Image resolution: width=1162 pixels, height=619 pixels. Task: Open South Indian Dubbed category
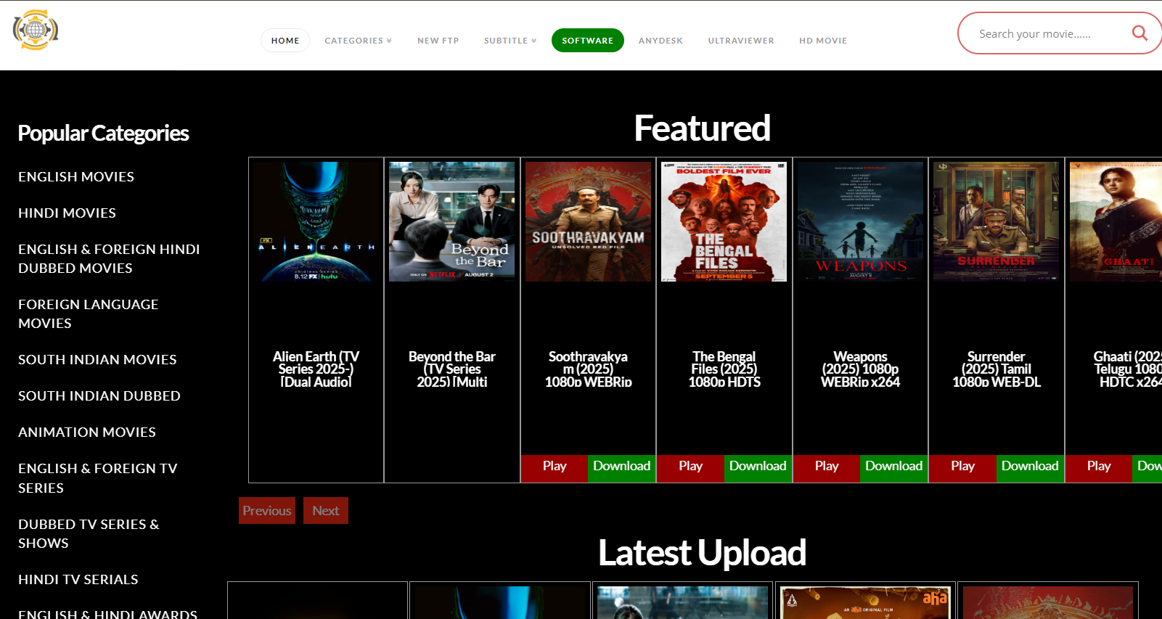(99, 396)
